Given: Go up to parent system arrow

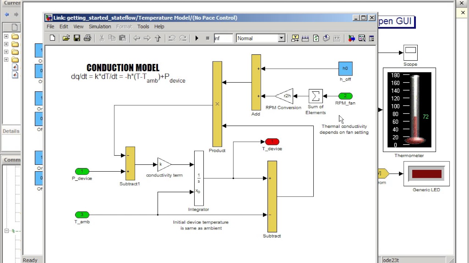Looking at the screenshot, I should pos(158,38).
